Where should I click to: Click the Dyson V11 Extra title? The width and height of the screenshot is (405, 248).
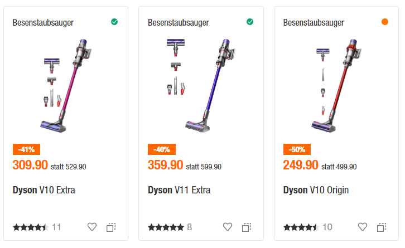pos(179,190)
